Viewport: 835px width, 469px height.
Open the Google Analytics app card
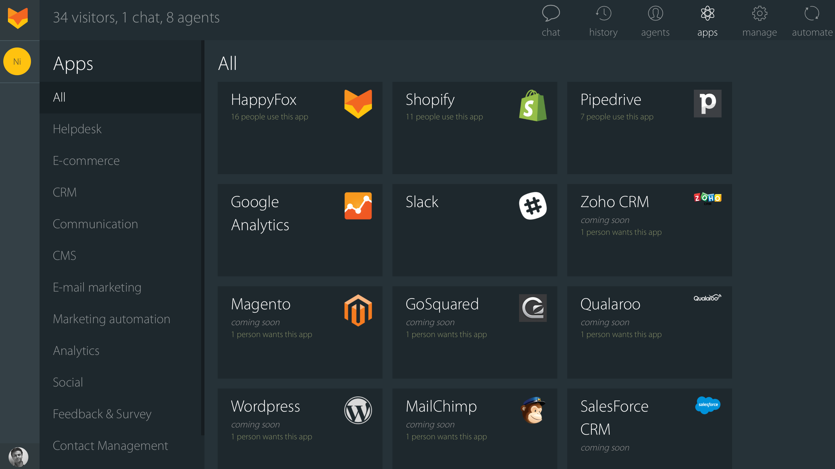click(299, 230)
